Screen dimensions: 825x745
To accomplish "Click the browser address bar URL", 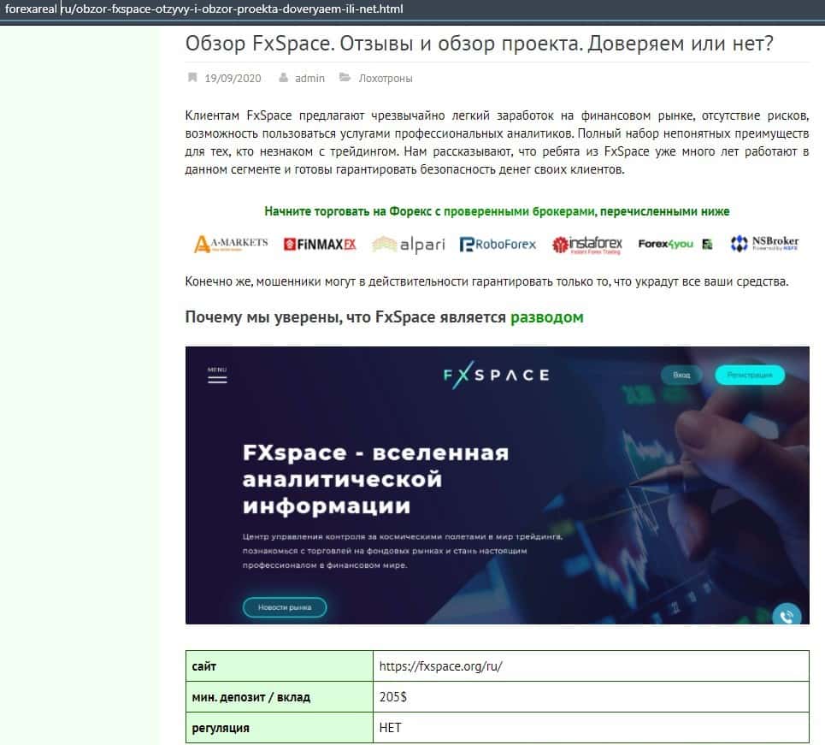I will [x=204, y=9].
